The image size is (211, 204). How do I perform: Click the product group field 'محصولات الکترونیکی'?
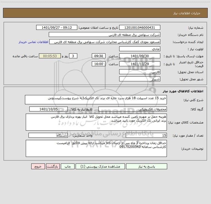[133, 109]
